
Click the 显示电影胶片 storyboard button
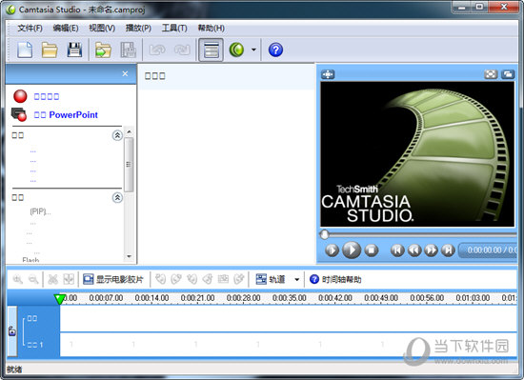click(113, 279)
